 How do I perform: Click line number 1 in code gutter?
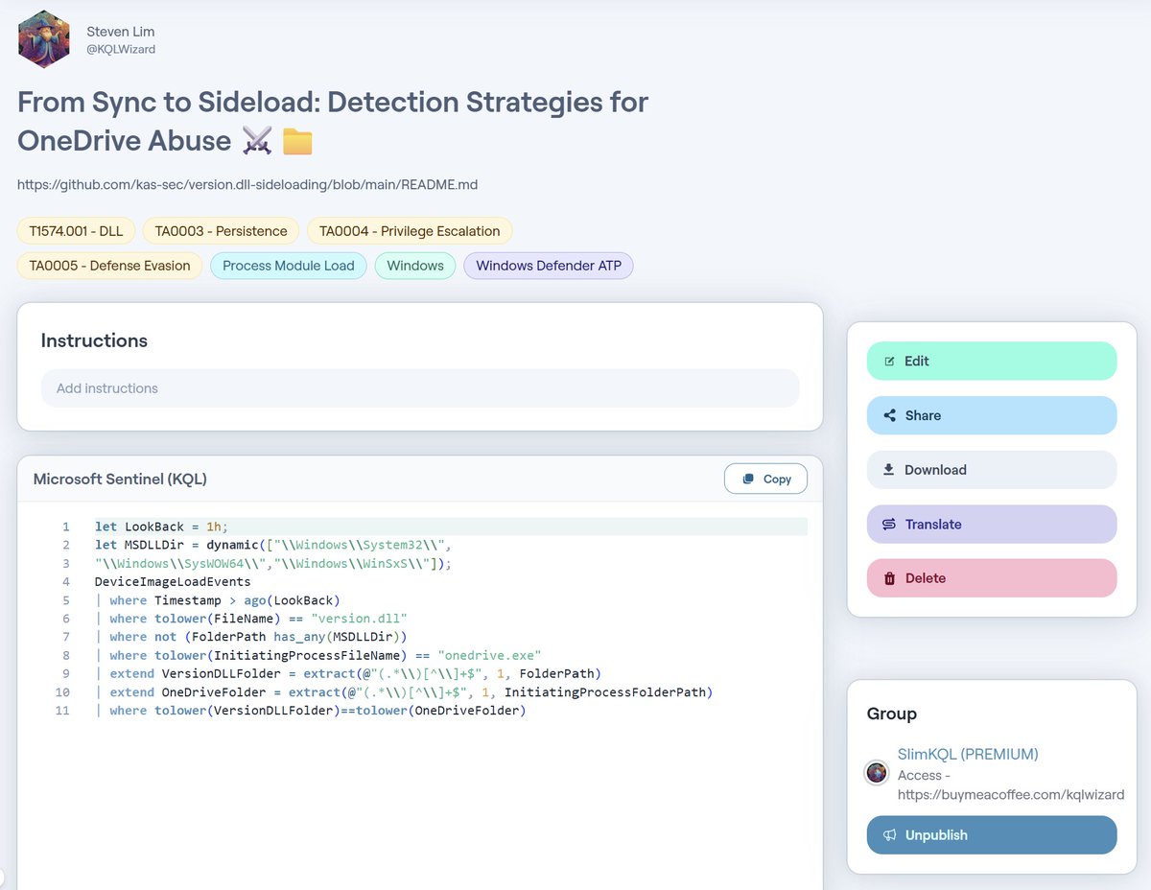(66, 527)
